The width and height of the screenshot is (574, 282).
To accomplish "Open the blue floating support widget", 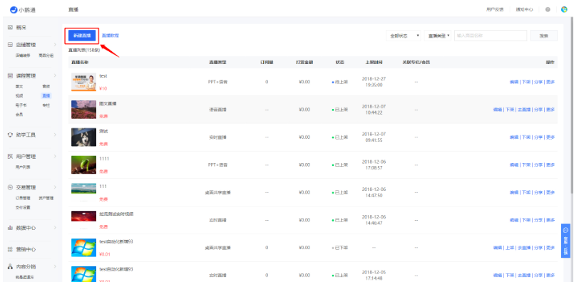I will point(565,241).
